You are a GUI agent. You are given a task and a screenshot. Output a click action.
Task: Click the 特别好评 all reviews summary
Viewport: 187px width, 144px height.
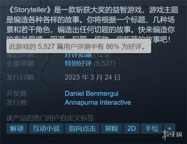pyautogui.click(x=78, y=63)
